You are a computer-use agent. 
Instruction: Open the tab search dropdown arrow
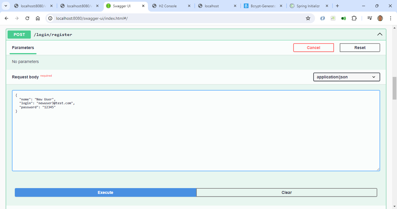(x=6, y=6)
